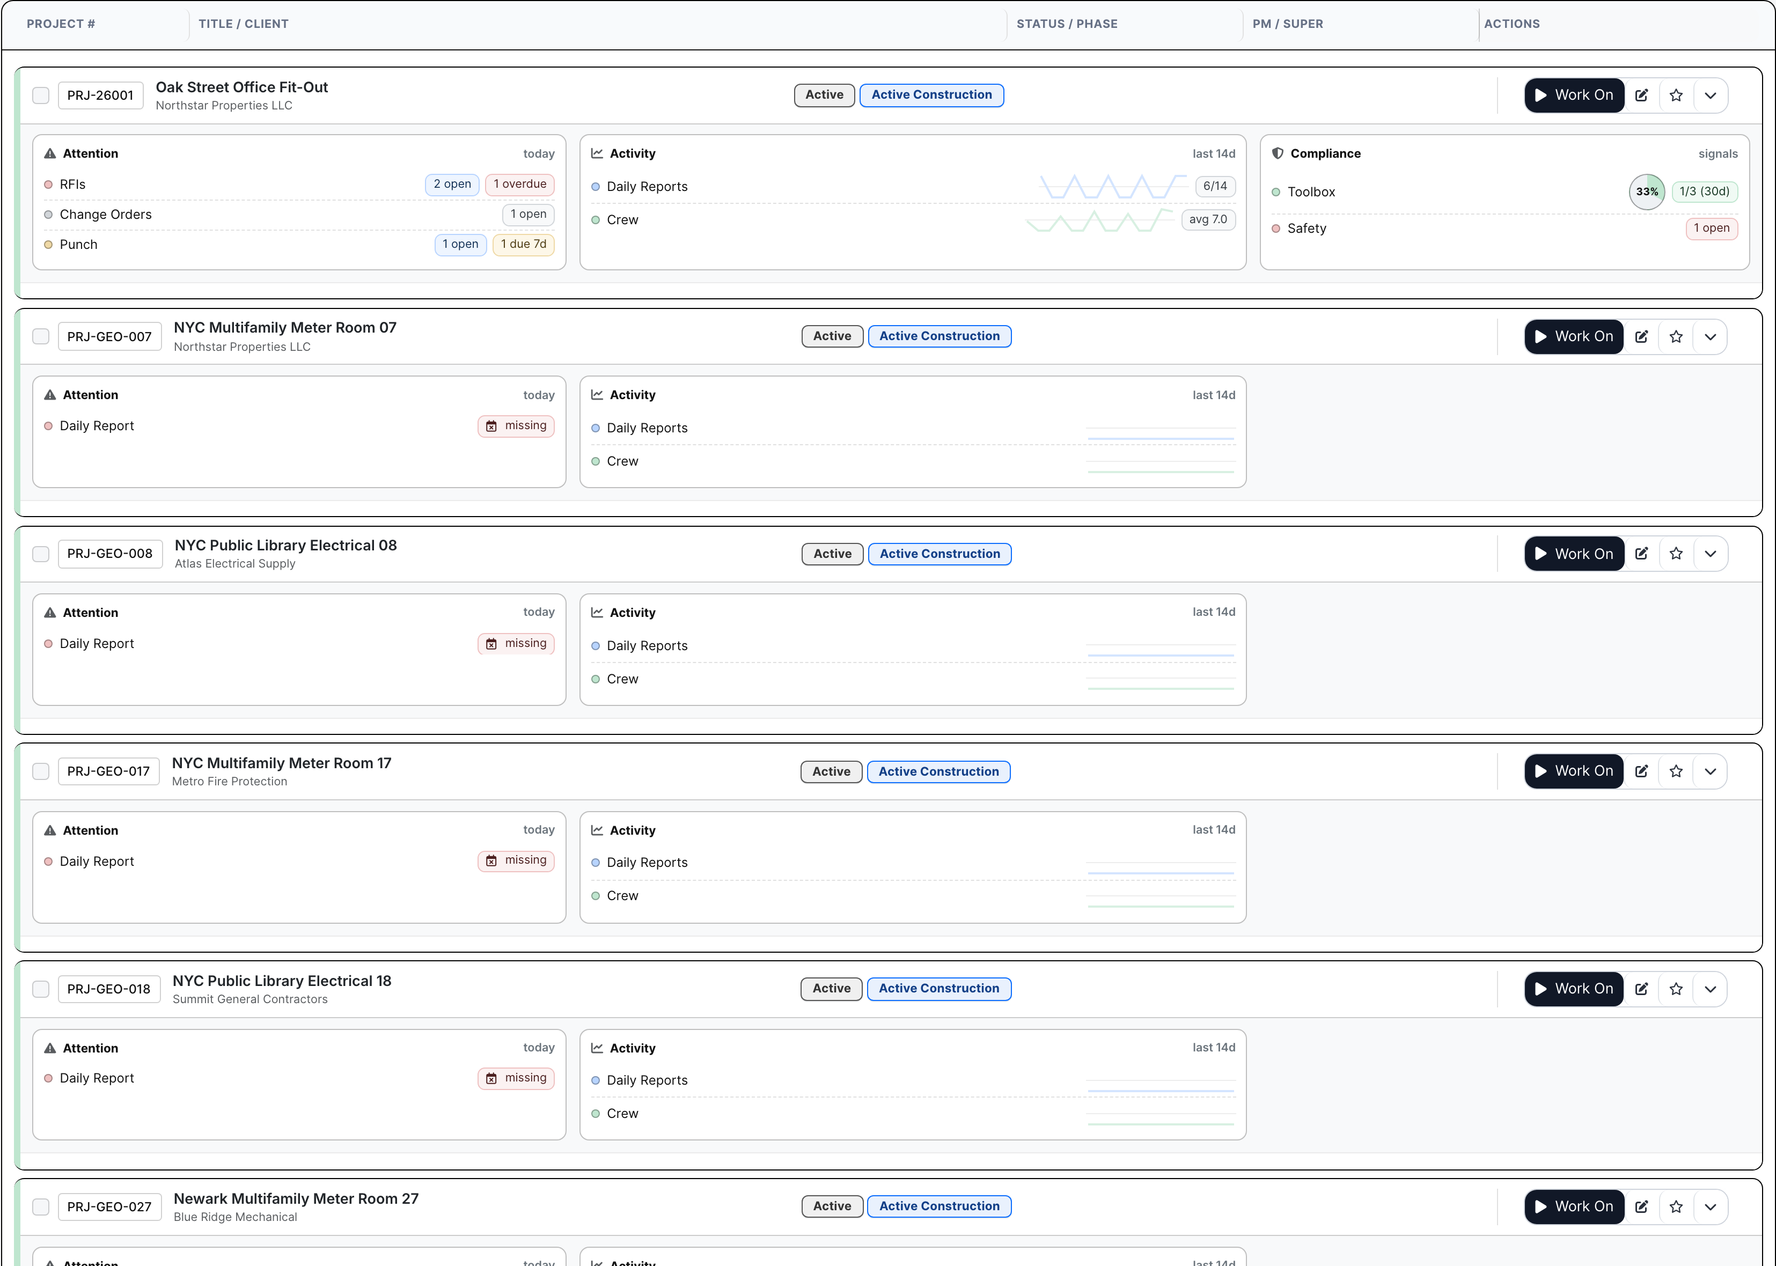Edit NYC Public Library Electrical 18 project
This screenshot has height=1266, width=1776.
tap(1641, 989)
